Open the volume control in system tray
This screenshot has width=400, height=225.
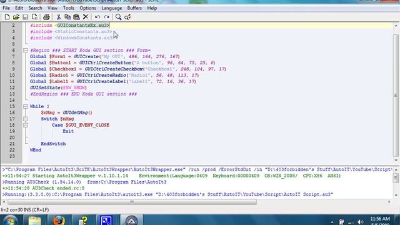point(360,222)
